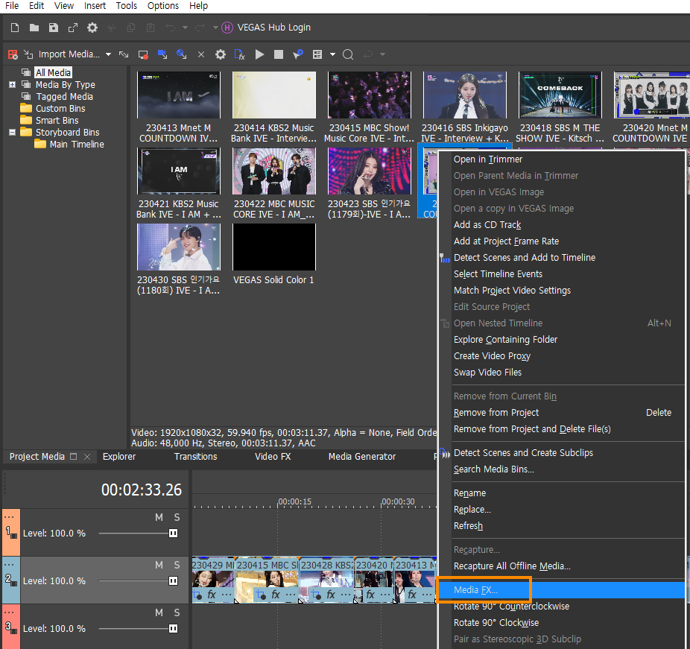Click the double-arrow icon right of Import Media
The width and height of the screenshot is (690, 649).
(124, 54)
